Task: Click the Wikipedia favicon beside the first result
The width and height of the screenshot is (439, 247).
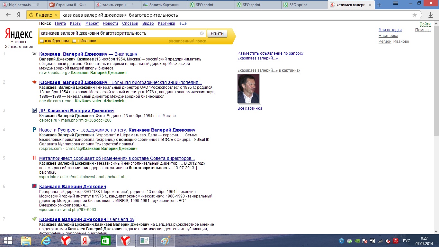Action: (34, 54)
